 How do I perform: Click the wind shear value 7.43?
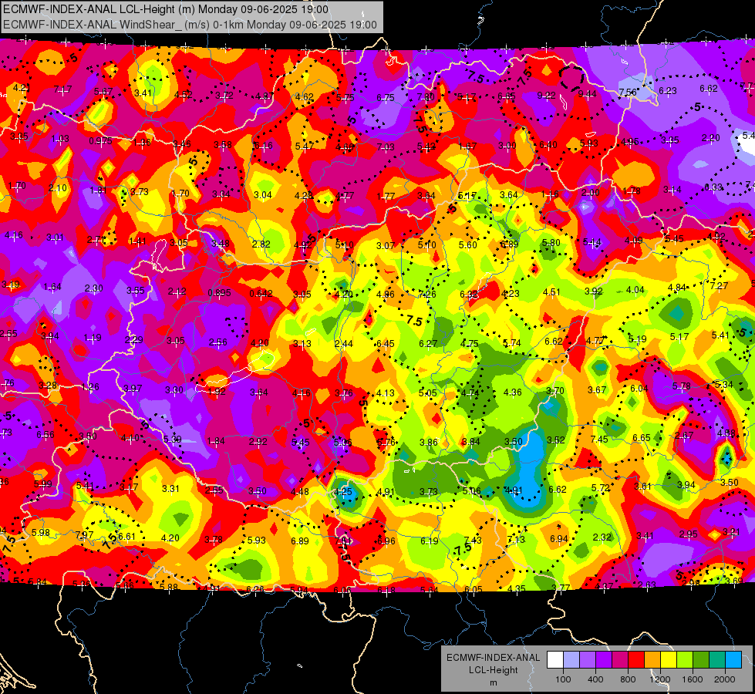pos(473,541)
